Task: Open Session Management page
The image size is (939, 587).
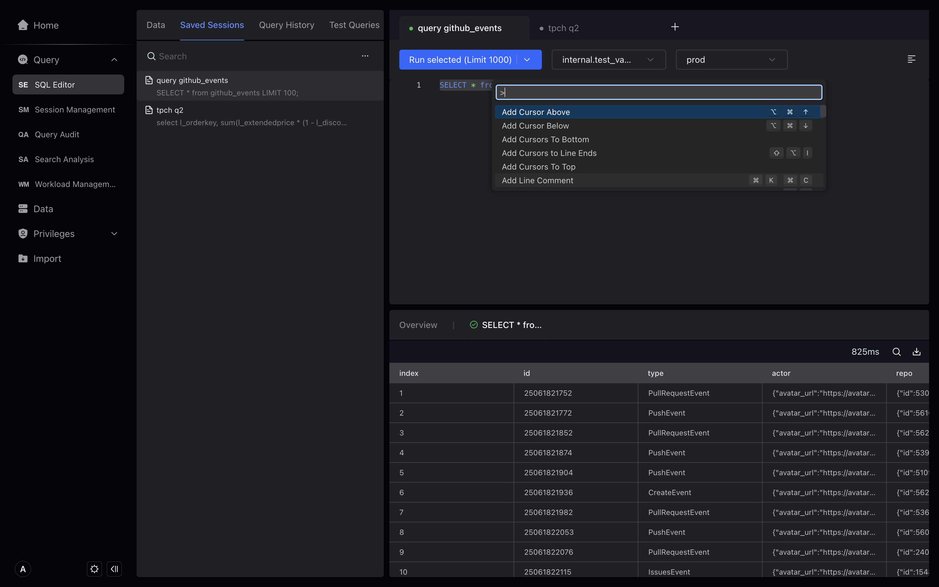Action: click(x=68, y=109)
